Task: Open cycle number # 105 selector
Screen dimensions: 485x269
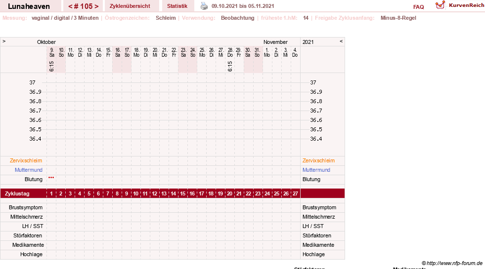Action: pos(83,6)
